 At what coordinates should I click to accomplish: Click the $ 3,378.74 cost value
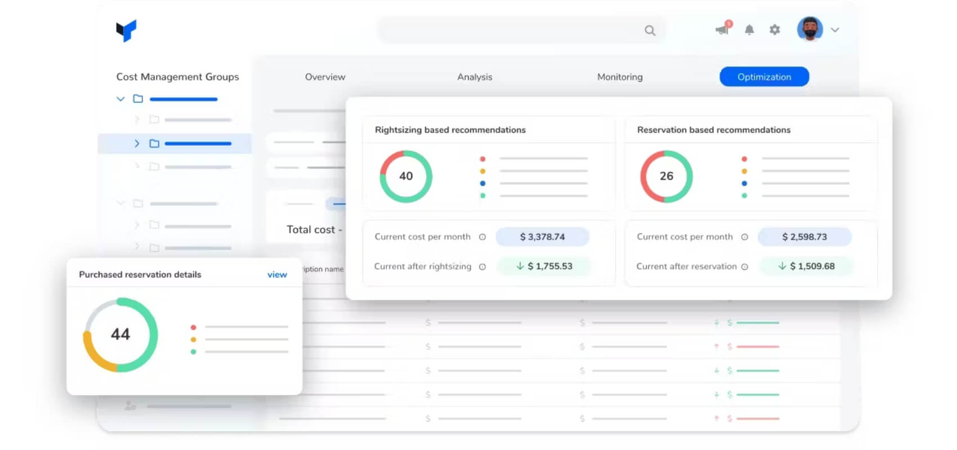pyautogui.click(x=542, y=237)
